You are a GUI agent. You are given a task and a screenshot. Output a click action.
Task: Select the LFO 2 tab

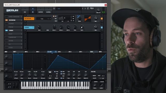click(59, 52)
